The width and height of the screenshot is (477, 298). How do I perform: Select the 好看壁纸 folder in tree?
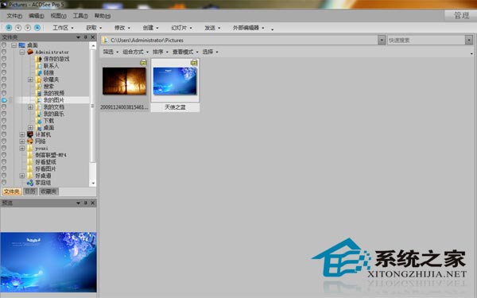45,162
